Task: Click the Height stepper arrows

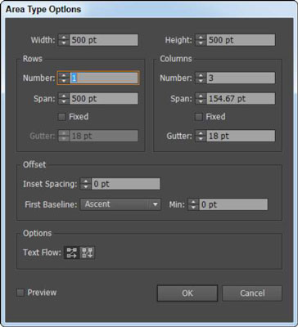Action: 201,40
